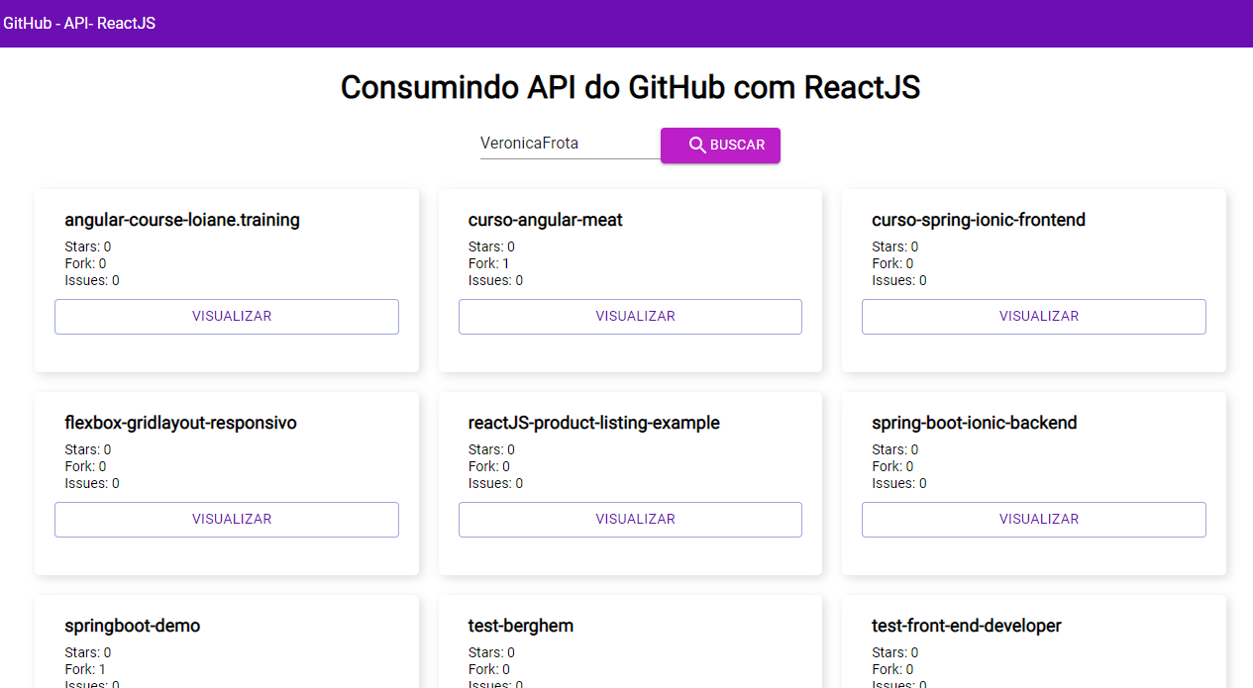Viewport: 1253px width, 688px height.
Task: Click the Consumindo API do GitHub heading
Action: click(x=630, y=87)
